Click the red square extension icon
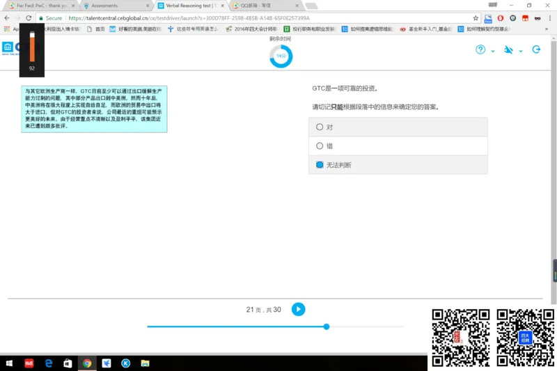 point(525,18)
